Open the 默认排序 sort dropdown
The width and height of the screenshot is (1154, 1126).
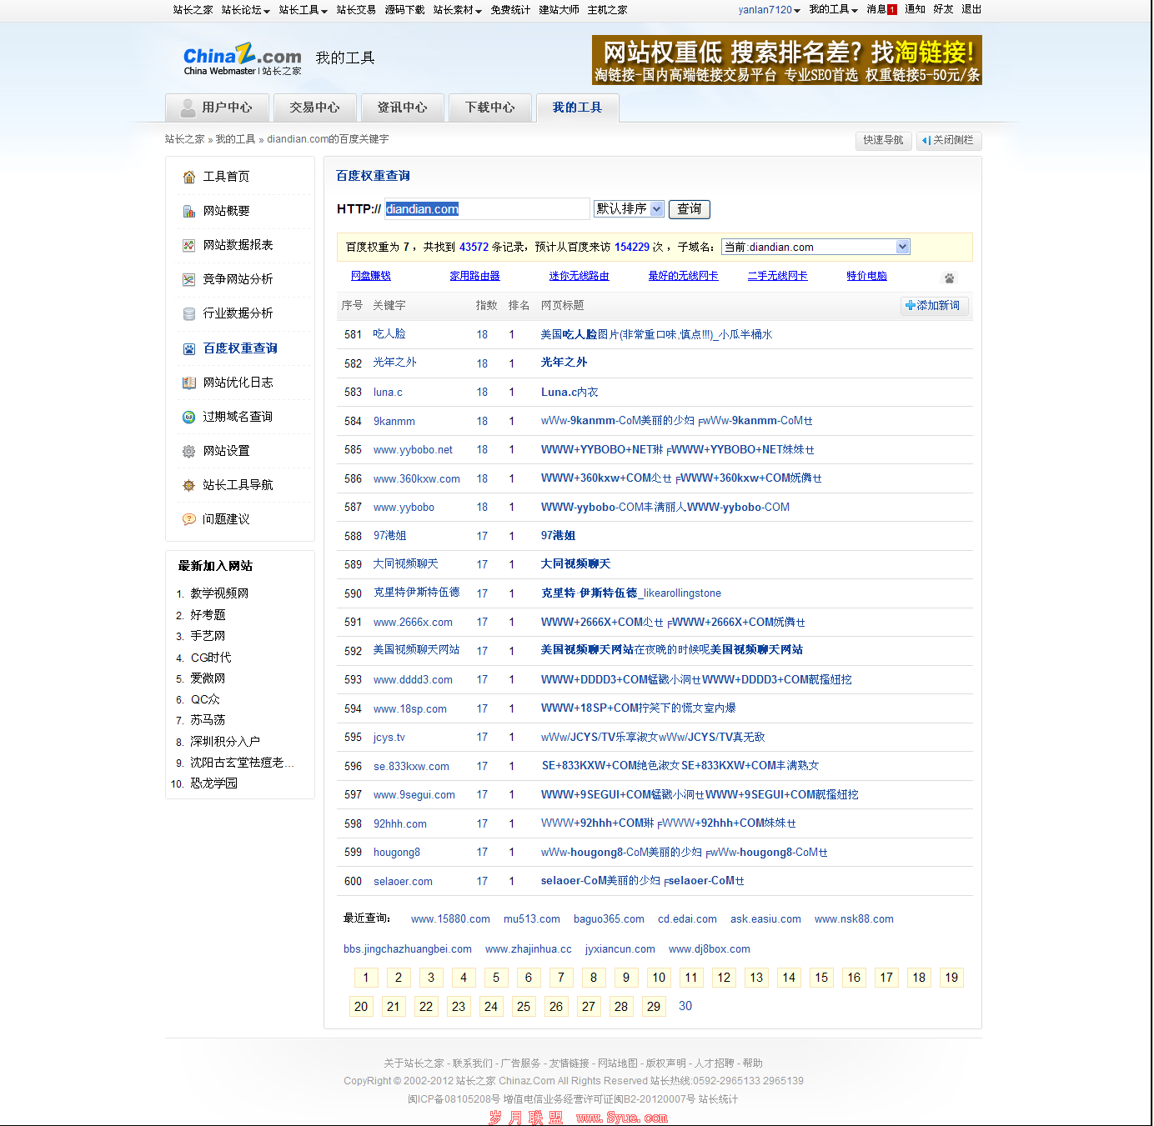tap(629, 208)
